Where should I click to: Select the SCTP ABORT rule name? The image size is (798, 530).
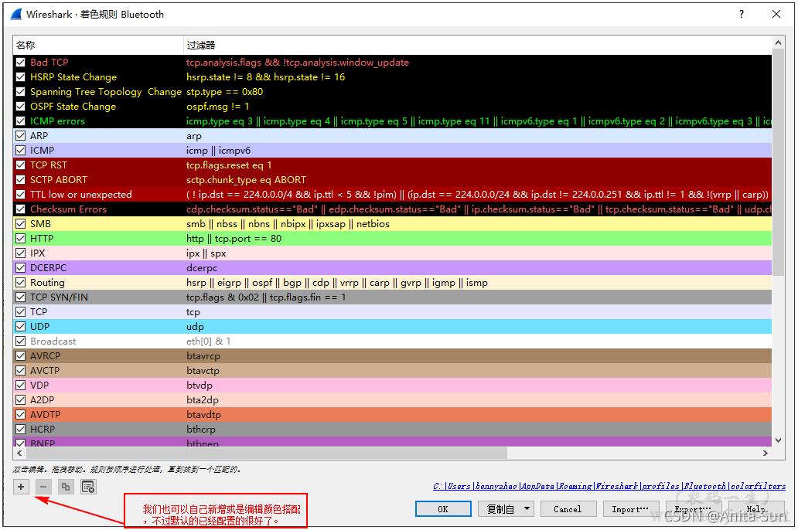coord(59,179)
